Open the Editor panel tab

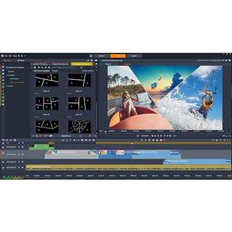coord(21,61)
